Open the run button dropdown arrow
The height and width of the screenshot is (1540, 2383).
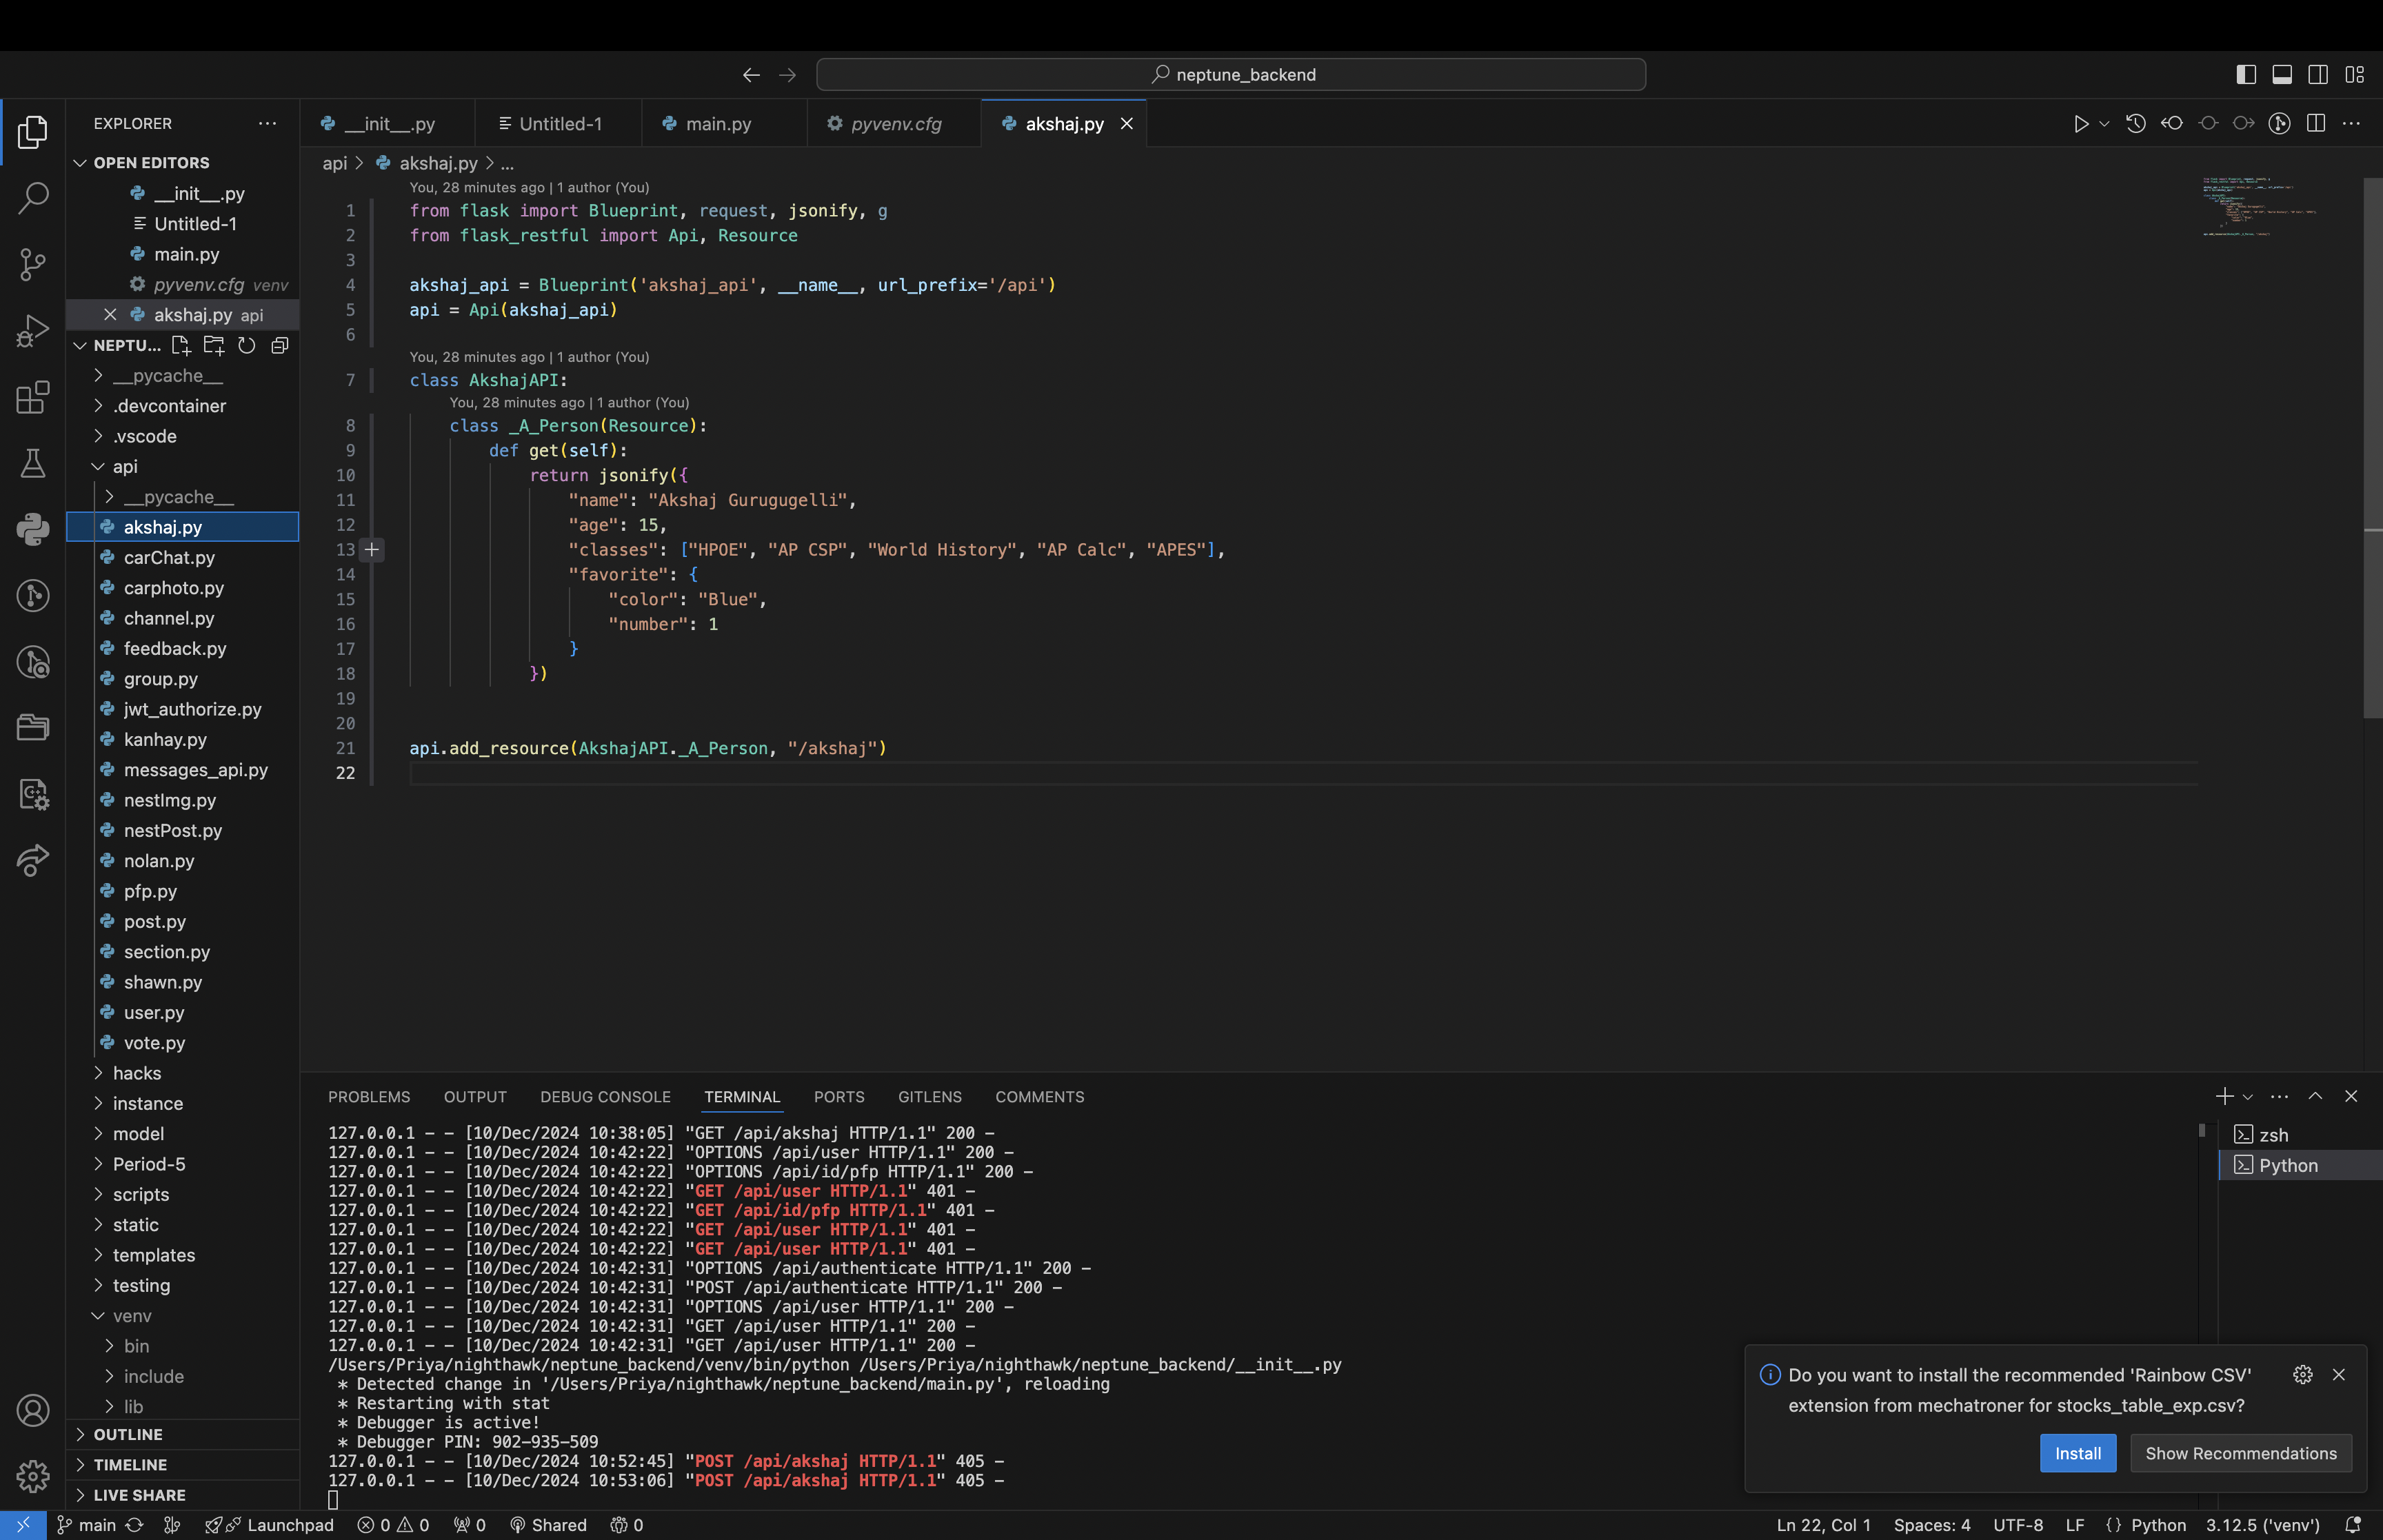point(2104,124)
